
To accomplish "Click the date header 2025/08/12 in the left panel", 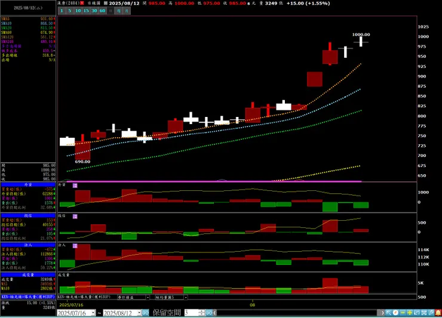I will 28,8.
